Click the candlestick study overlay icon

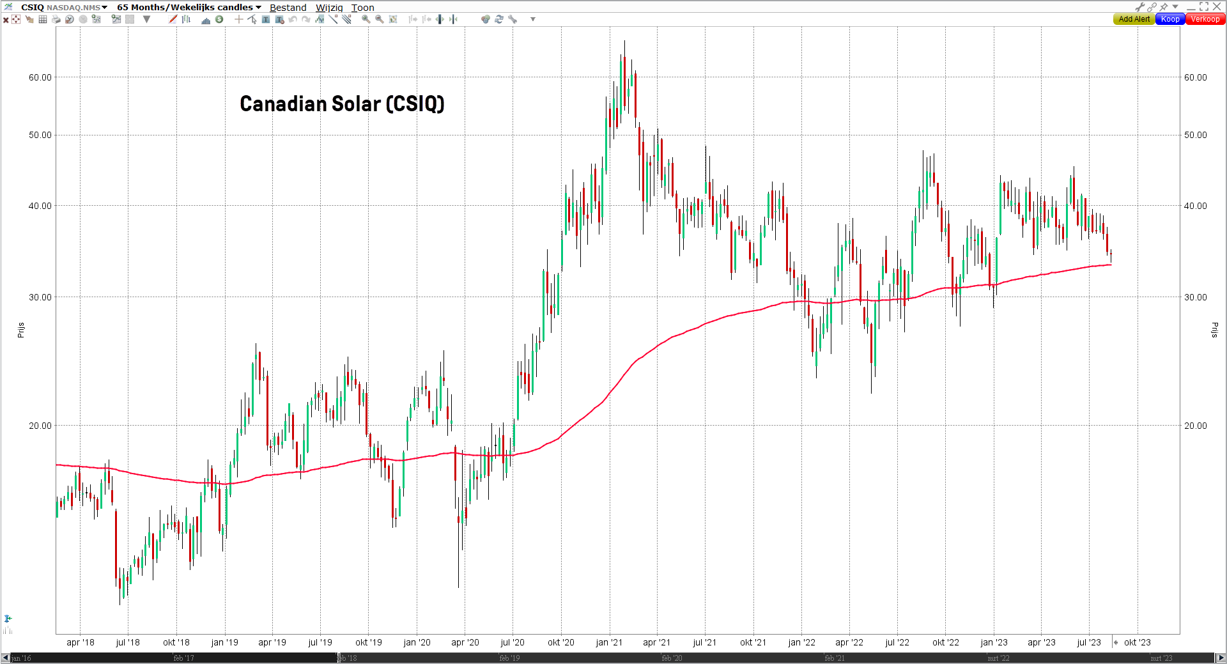320,19
